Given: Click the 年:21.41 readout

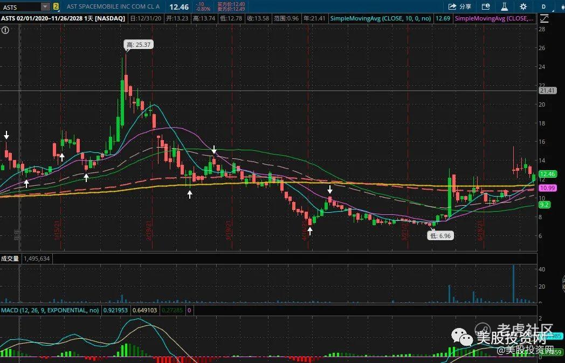Looking at the screenshot, I should coord(314,18).
